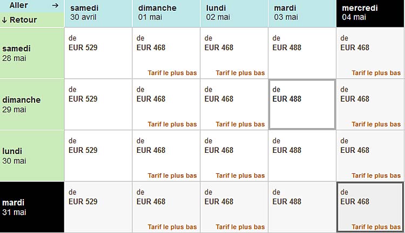
Task: Choose the dimanche 29 mai return row
Action: coord(32,104)
